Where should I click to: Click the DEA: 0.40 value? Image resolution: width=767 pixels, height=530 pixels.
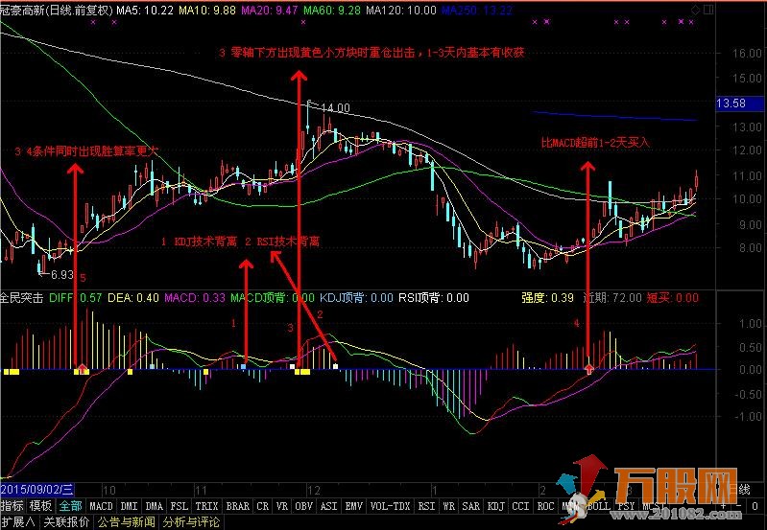coord(133,297)
